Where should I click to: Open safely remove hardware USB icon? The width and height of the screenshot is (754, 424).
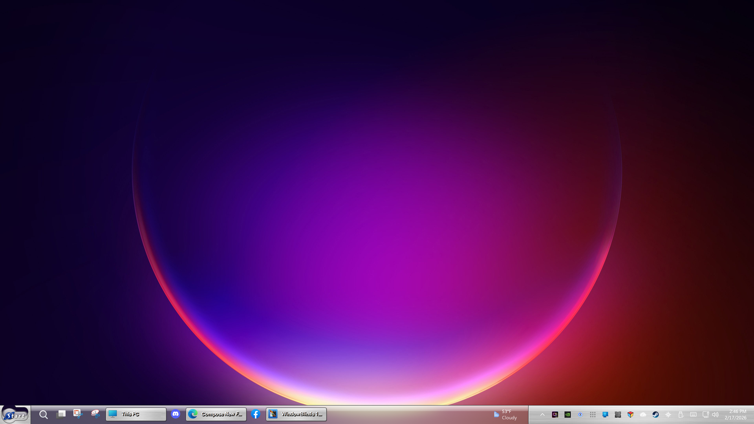[681, 415]
